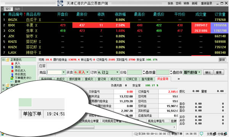
Task: Click the 刷新 refresh button
Action: coord(222,59)
